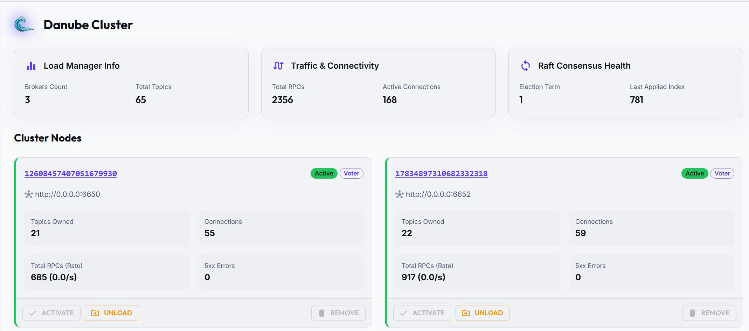Open node 17834897310682332318 details
The height and width of the screenshot is (331, 749).
click(442, 173)
